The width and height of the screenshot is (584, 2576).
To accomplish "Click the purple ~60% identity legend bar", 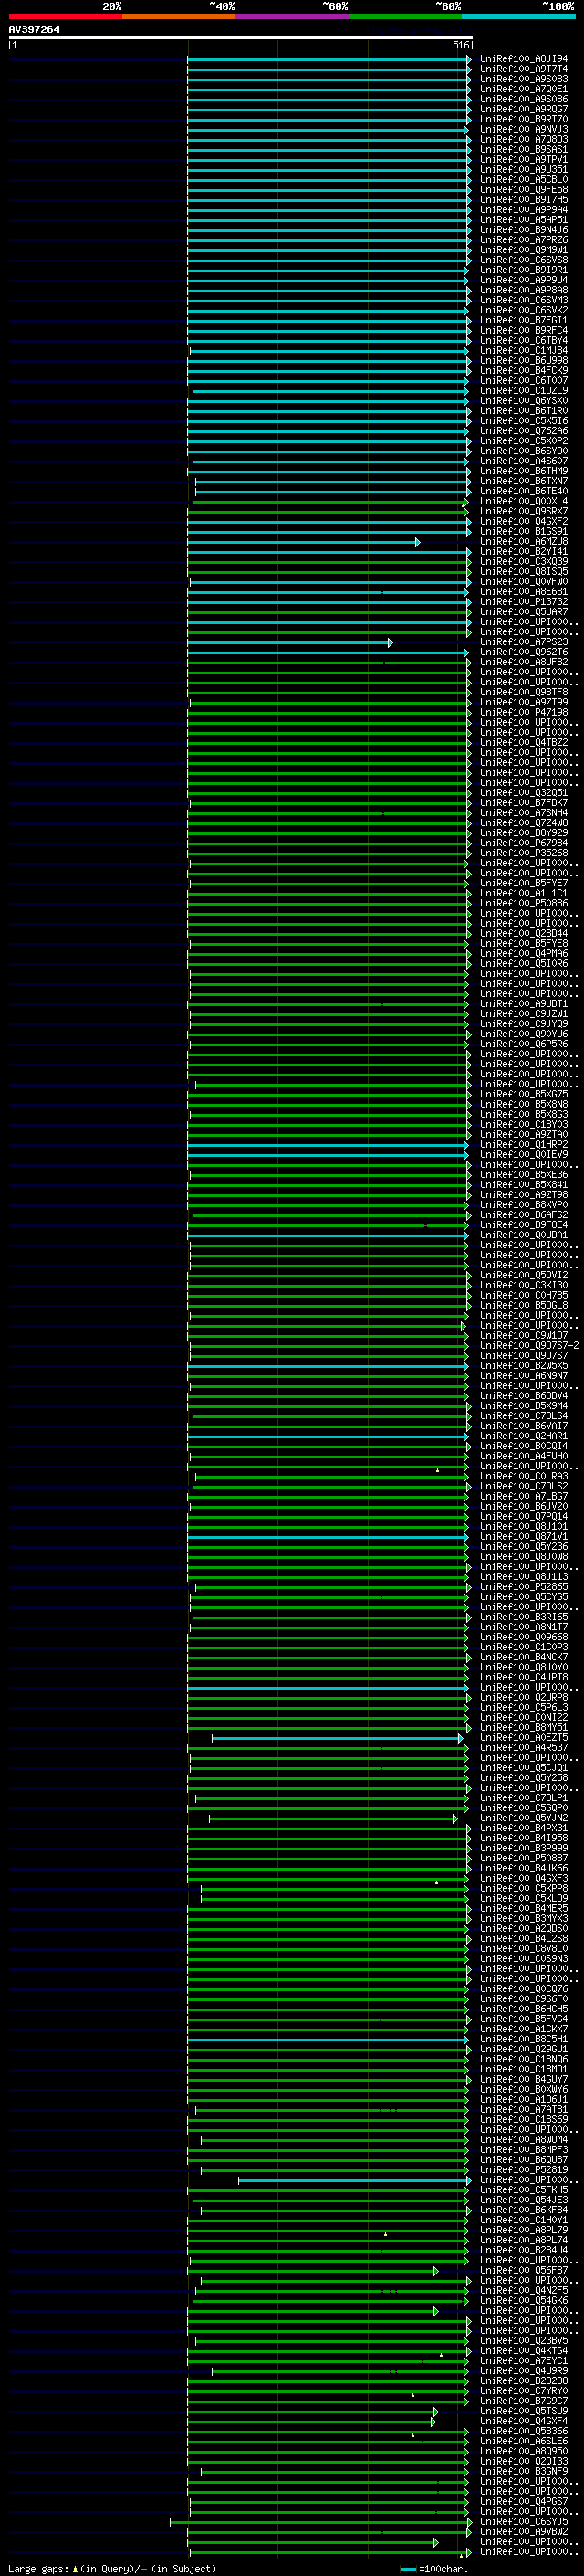I will [293, 16].
